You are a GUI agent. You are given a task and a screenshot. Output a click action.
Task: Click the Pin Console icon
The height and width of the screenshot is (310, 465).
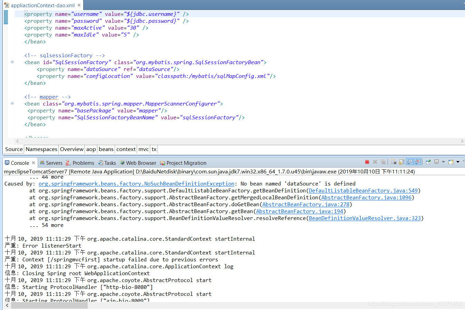(x=428, y=162)
